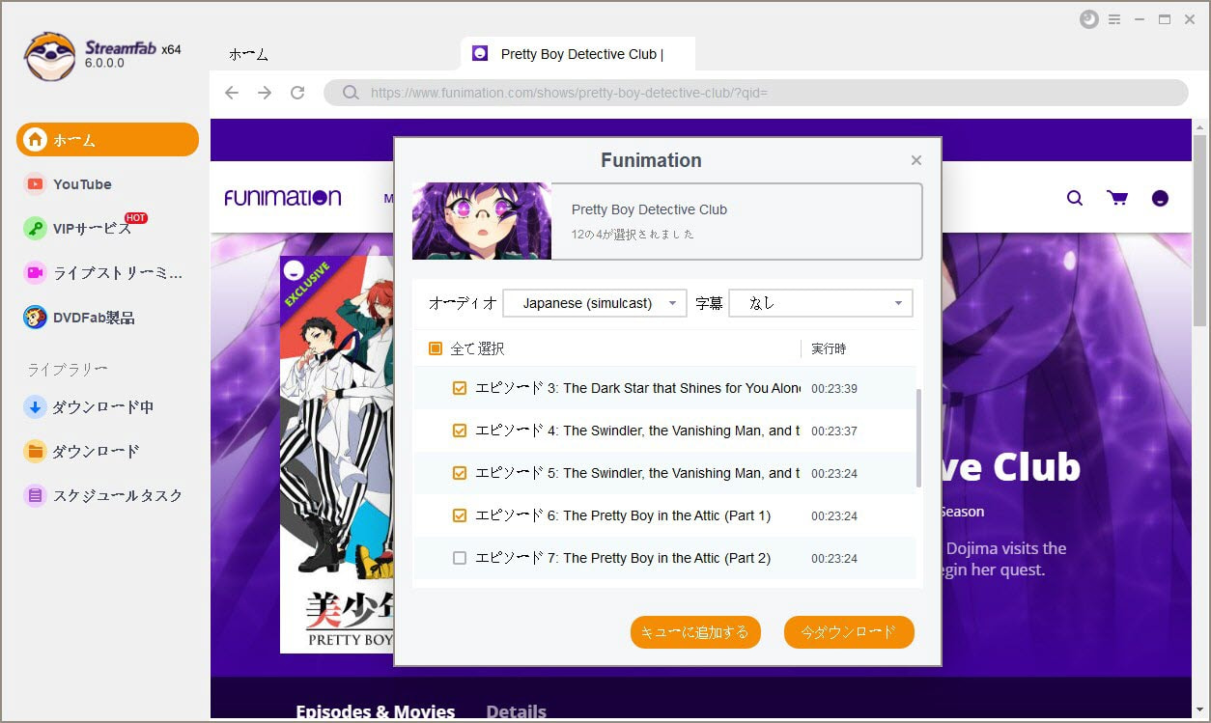
Task: Click the "12の4が選択されました" text
Action: tap(633, 234)
